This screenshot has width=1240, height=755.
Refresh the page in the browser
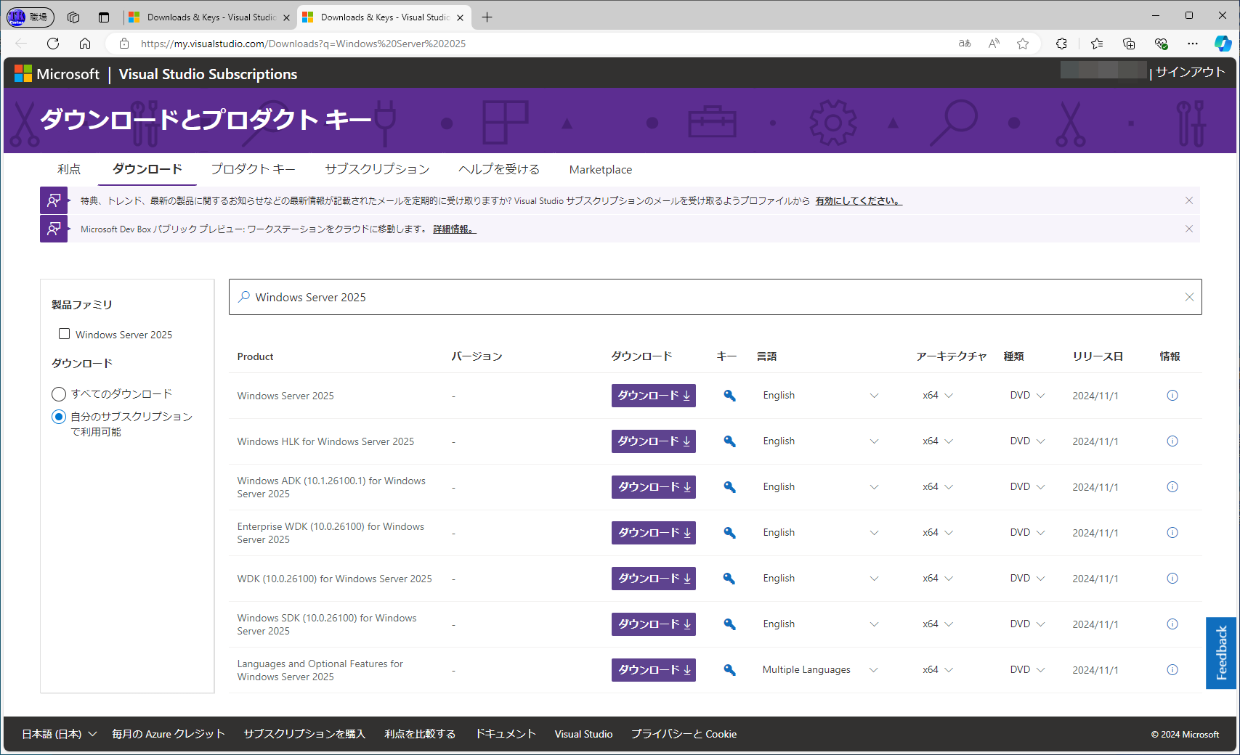click(53, 44)
